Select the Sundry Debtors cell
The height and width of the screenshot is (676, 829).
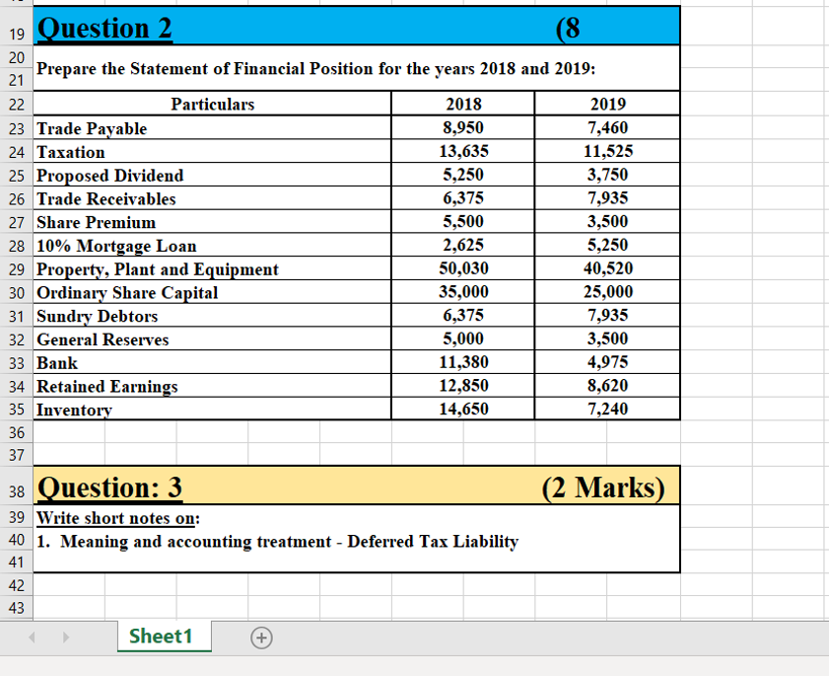pos(212,316)
